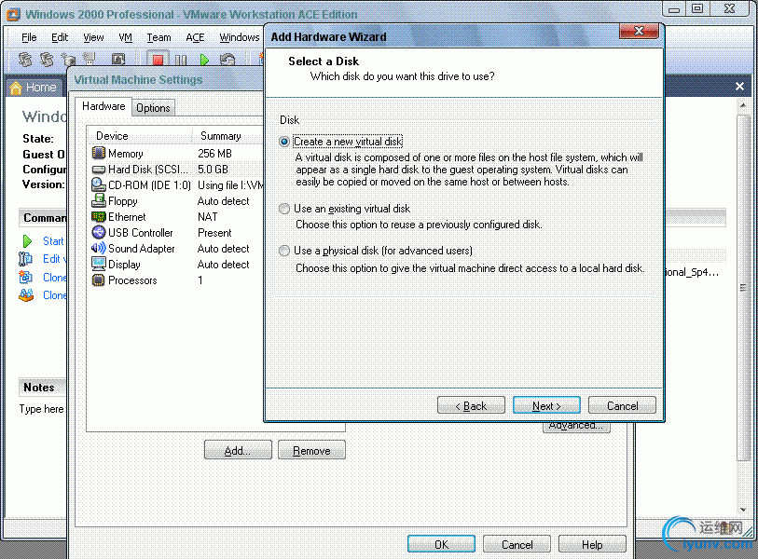The width and height of the screenshot is (758, 559).
Task: Close the Add Hardware Wizard with the X
Action: 639,32
